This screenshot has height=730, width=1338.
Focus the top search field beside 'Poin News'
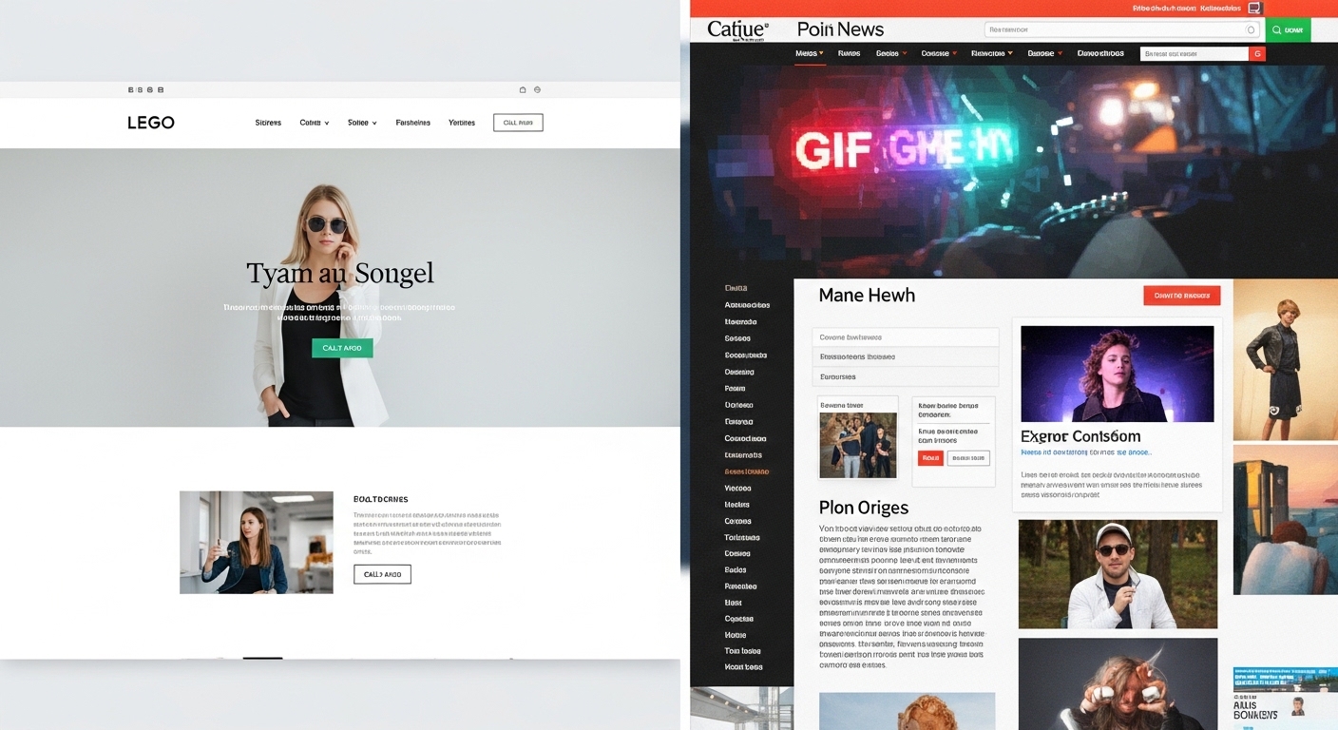click(x=1122, y=30)
